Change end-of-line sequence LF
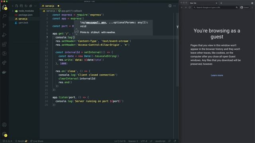Image resolution: width=255 pixels, height=143 pixels. click(x=151, y=141)
